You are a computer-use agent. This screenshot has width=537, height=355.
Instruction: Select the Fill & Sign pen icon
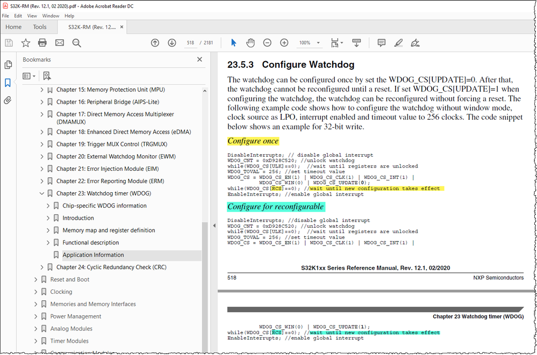415,42
